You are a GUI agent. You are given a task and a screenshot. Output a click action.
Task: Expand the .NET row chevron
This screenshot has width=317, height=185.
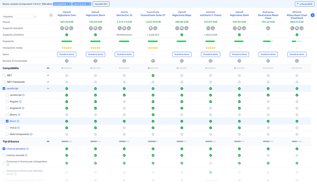point(48,75)
